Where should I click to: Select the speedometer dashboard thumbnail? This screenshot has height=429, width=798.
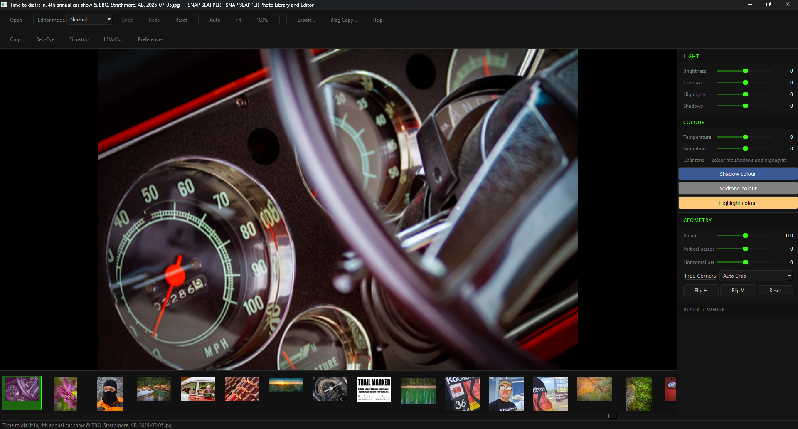22,393
